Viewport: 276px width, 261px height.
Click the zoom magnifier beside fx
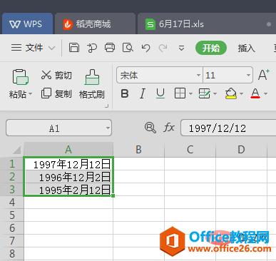coord(150,128)
